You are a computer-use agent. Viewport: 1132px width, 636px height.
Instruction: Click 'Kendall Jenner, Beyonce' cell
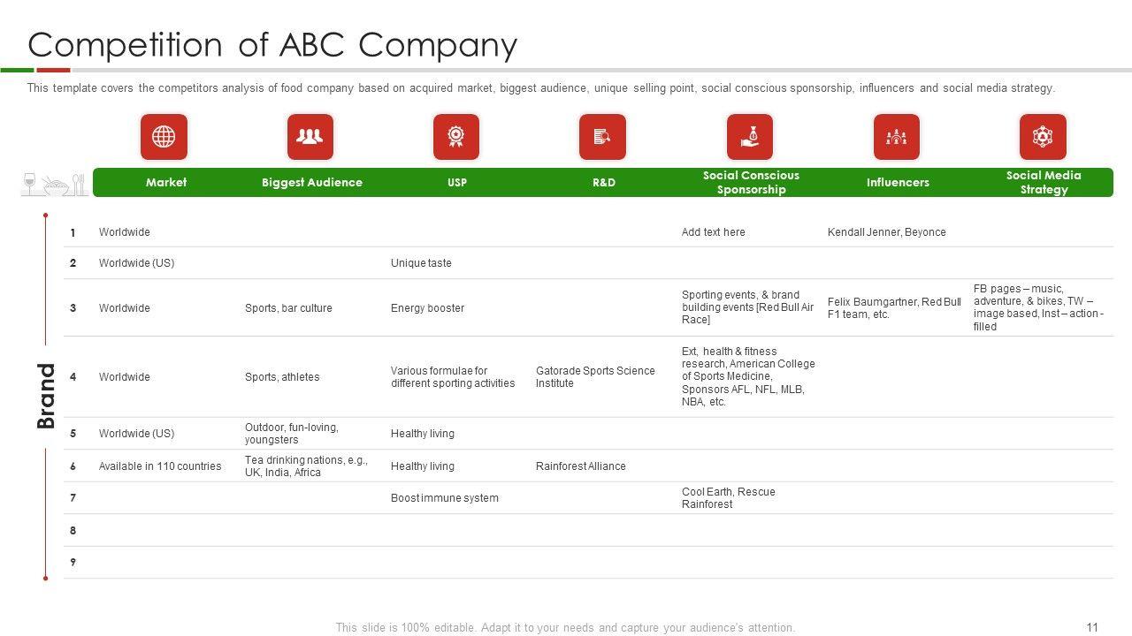point(886,232)
